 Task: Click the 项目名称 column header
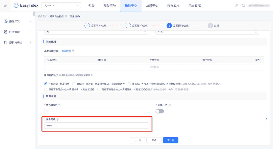click(101, 60)
